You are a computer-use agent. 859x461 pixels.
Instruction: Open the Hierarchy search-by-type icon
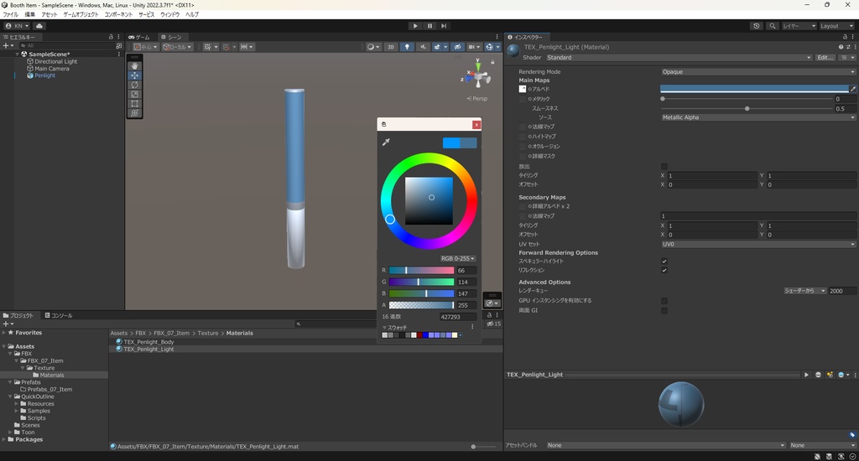(119, 46)
